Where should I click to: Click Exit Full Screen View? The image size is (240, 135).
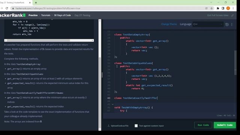point(218,15)
